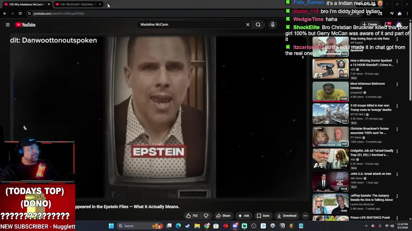
Task: Open the Craigslist Job Ad thumbnail
Action: pos(330,158)
